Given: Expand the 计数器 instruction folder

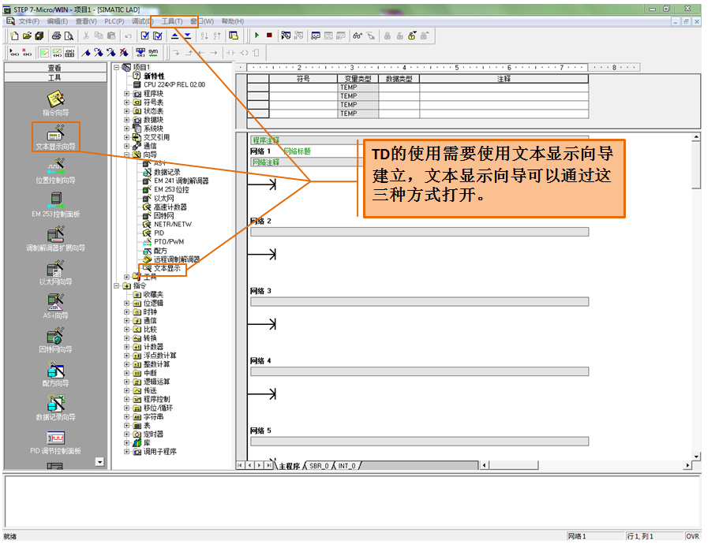Looking at the screenshot, I should click(x=127, y=347).
